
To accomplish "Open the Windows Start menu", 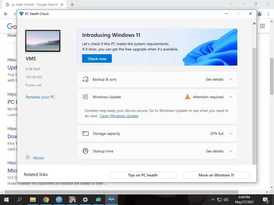I will click(x=6, y=200).
